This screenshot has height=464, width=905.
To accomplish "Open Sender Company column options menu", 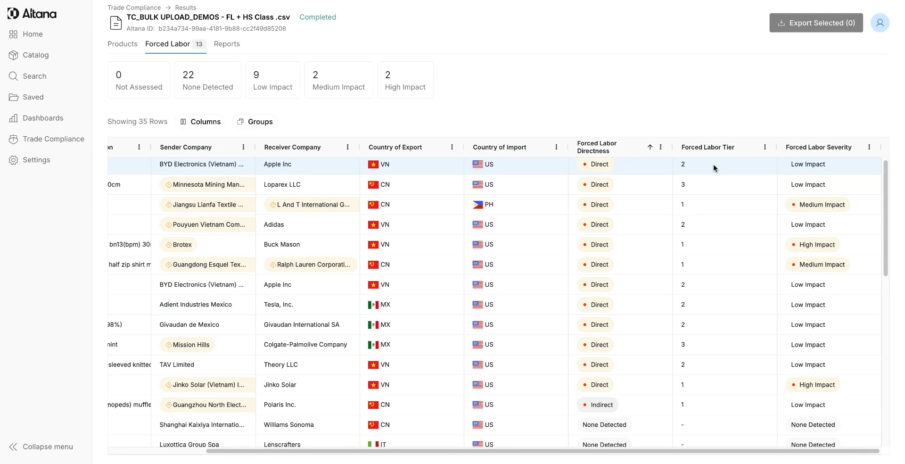I will (243, 147).
